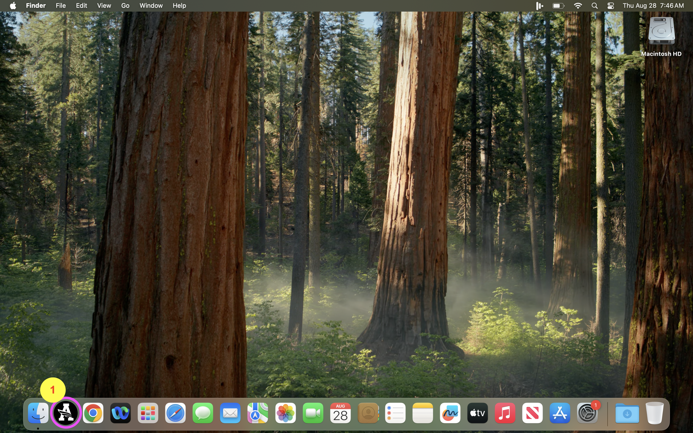Open Control Center from the menu bar

click(610, 6)
